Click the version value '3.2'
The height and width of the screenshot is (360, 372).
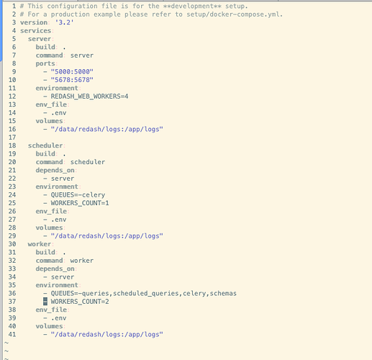tap(64, 22)
